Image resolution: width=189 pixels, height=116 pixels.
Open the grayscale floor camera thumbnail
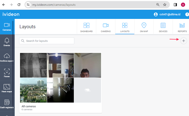click(33, 65)
